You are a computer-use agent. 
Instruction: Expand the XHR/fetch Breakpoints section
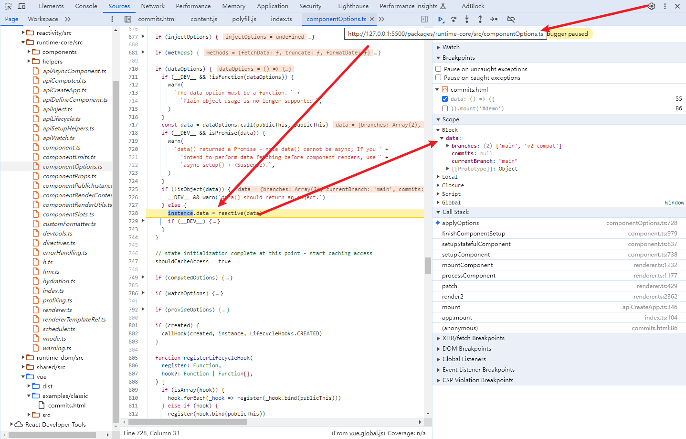pyautogui.click(x=473, y=338)
